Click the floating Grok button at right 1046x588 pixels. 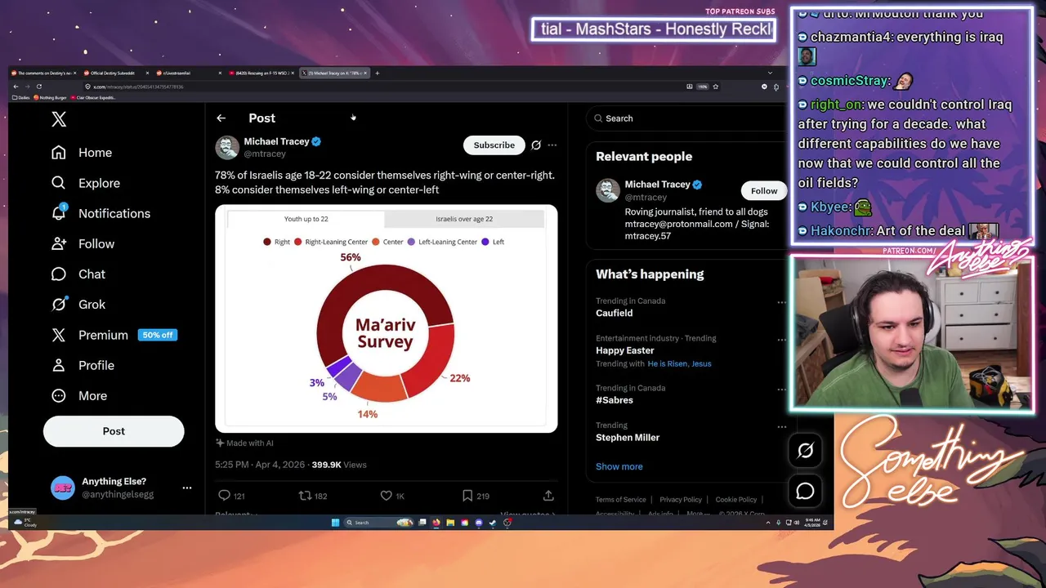pyautogui.click(x=805, y=450)
